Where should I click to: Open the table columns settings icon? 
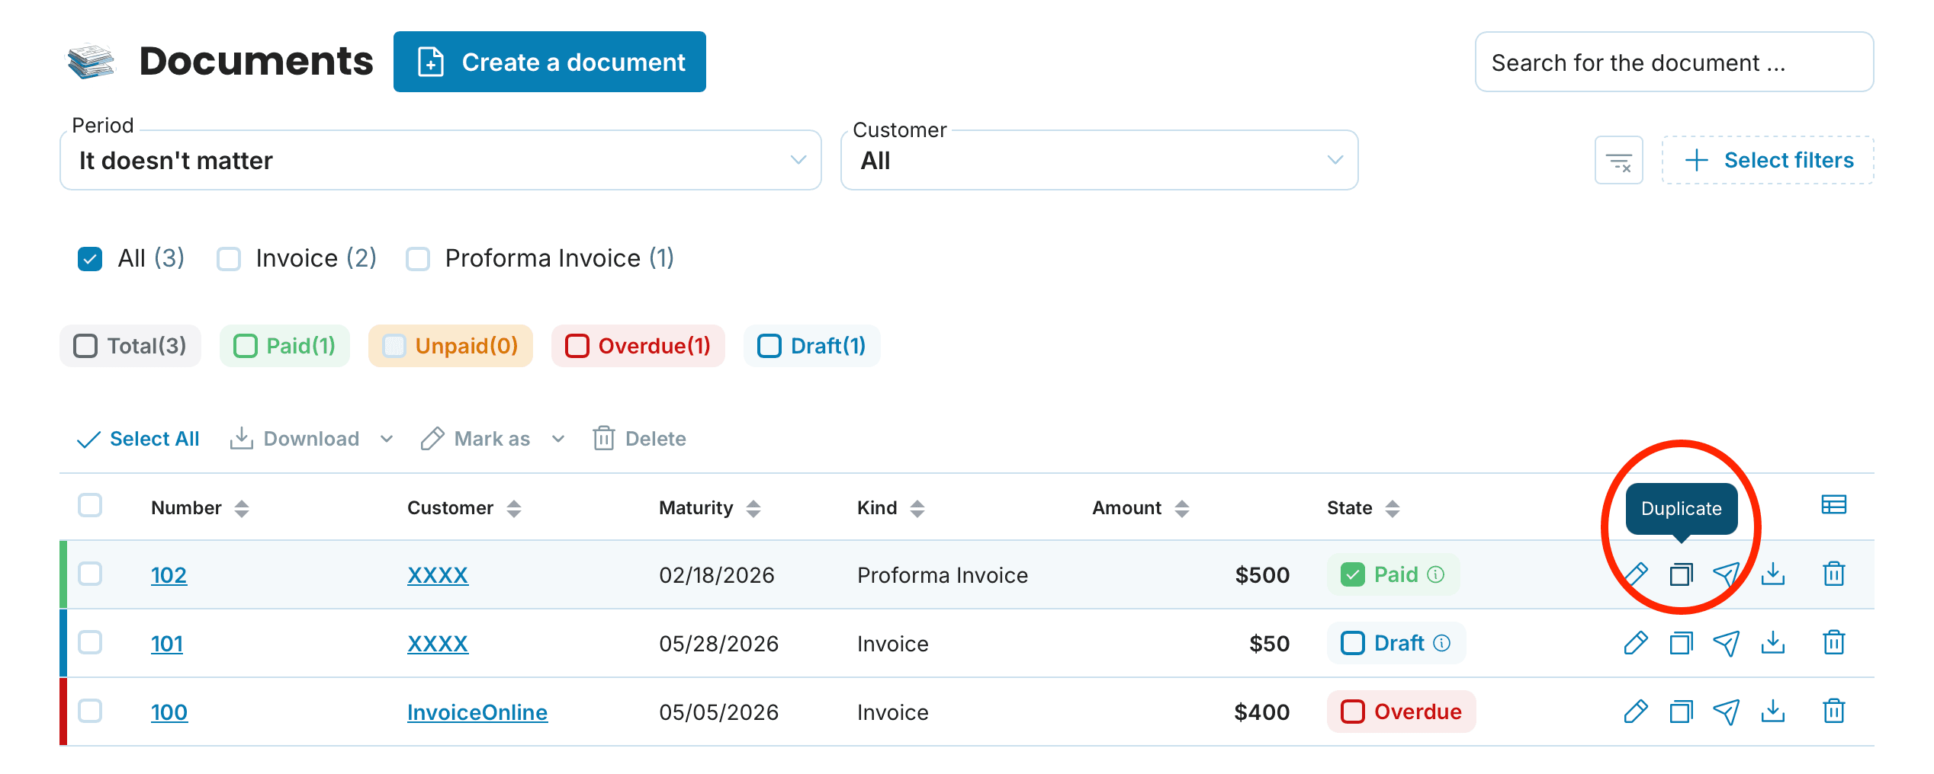tap(1834, 505)
